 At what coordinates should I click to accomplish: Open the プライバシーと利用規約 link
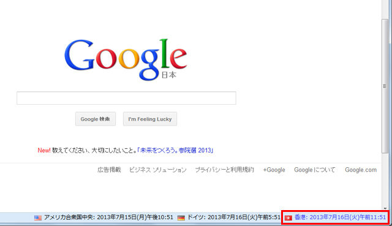coord(224,170)
